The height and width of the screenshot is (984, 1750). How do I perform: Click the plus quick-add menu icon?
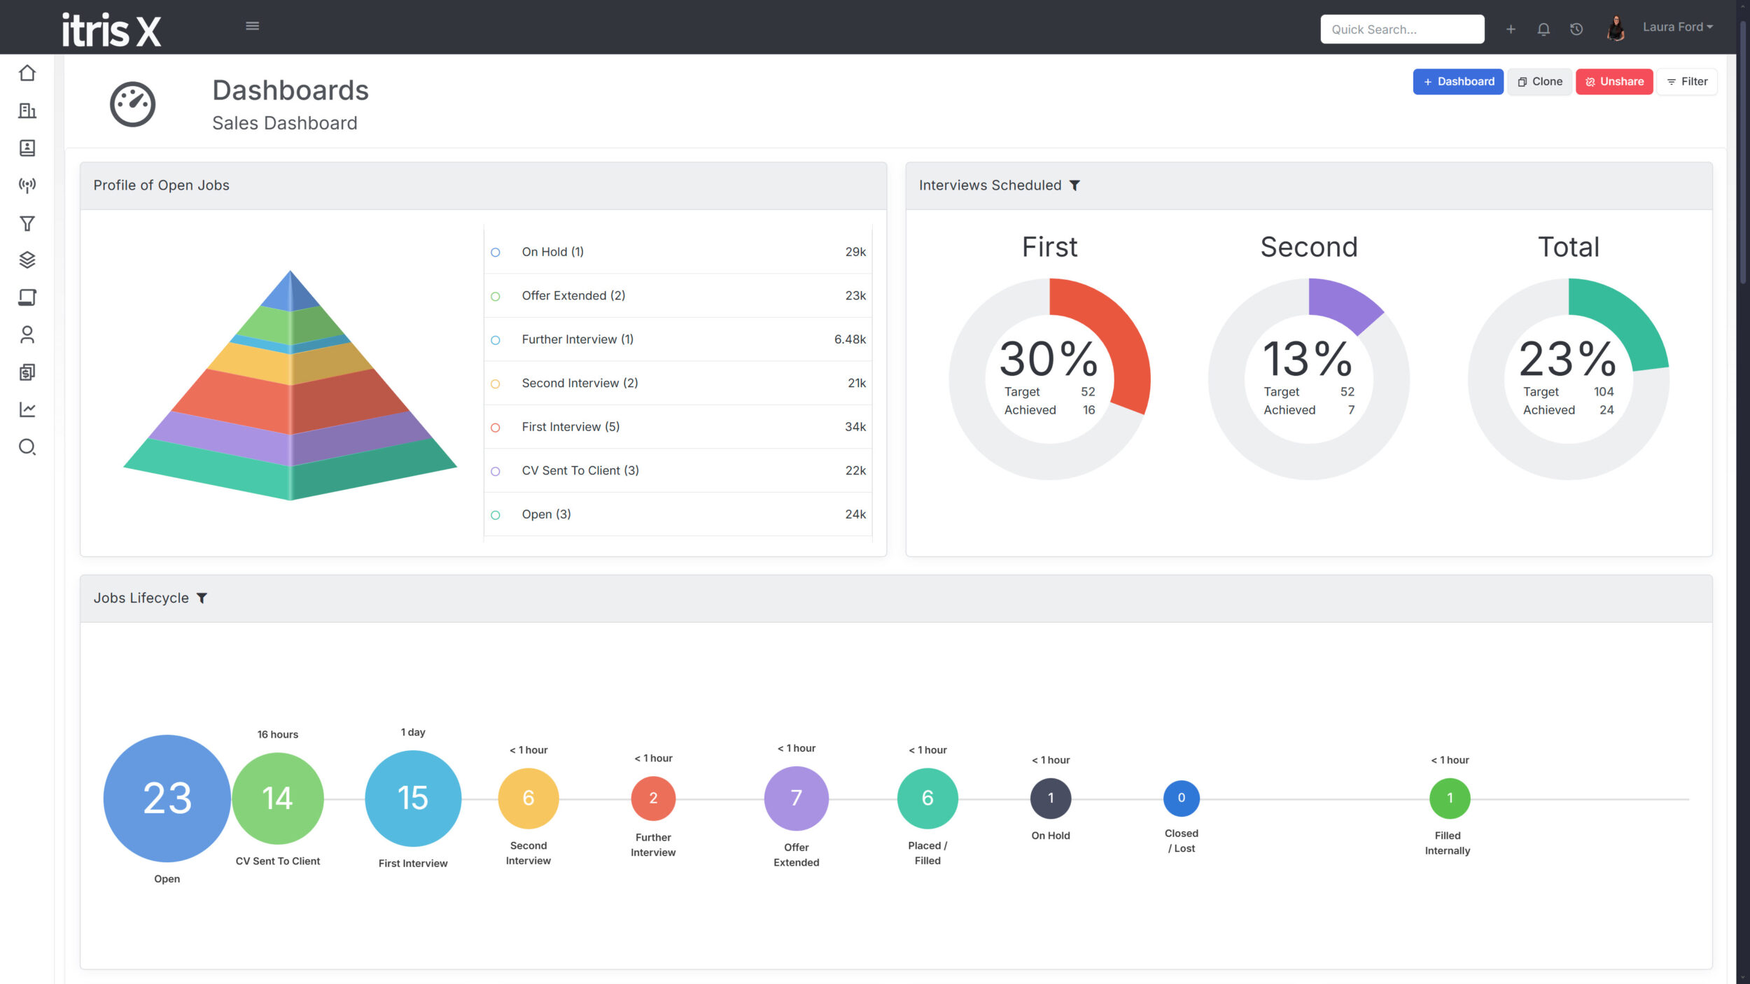(1510, 29)
